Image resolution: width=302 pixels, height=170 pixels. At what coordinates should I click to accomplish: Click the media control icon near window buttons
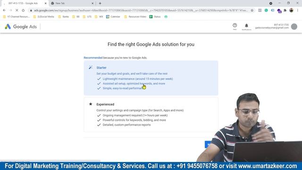270,3
